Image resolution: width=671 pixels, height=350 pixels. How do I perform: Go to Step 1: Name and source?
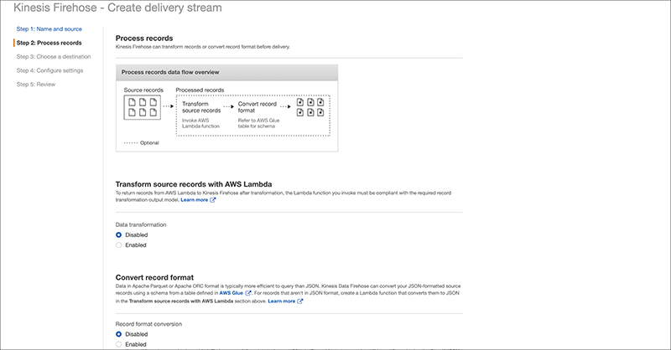[49, 28]
